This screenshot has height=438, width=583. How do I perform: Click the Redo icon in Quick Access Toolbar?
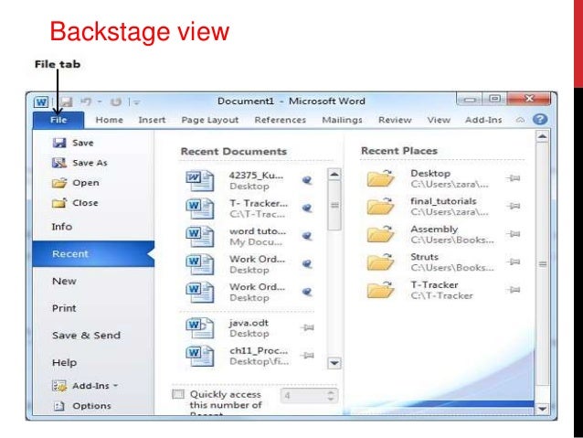[116, 101]
